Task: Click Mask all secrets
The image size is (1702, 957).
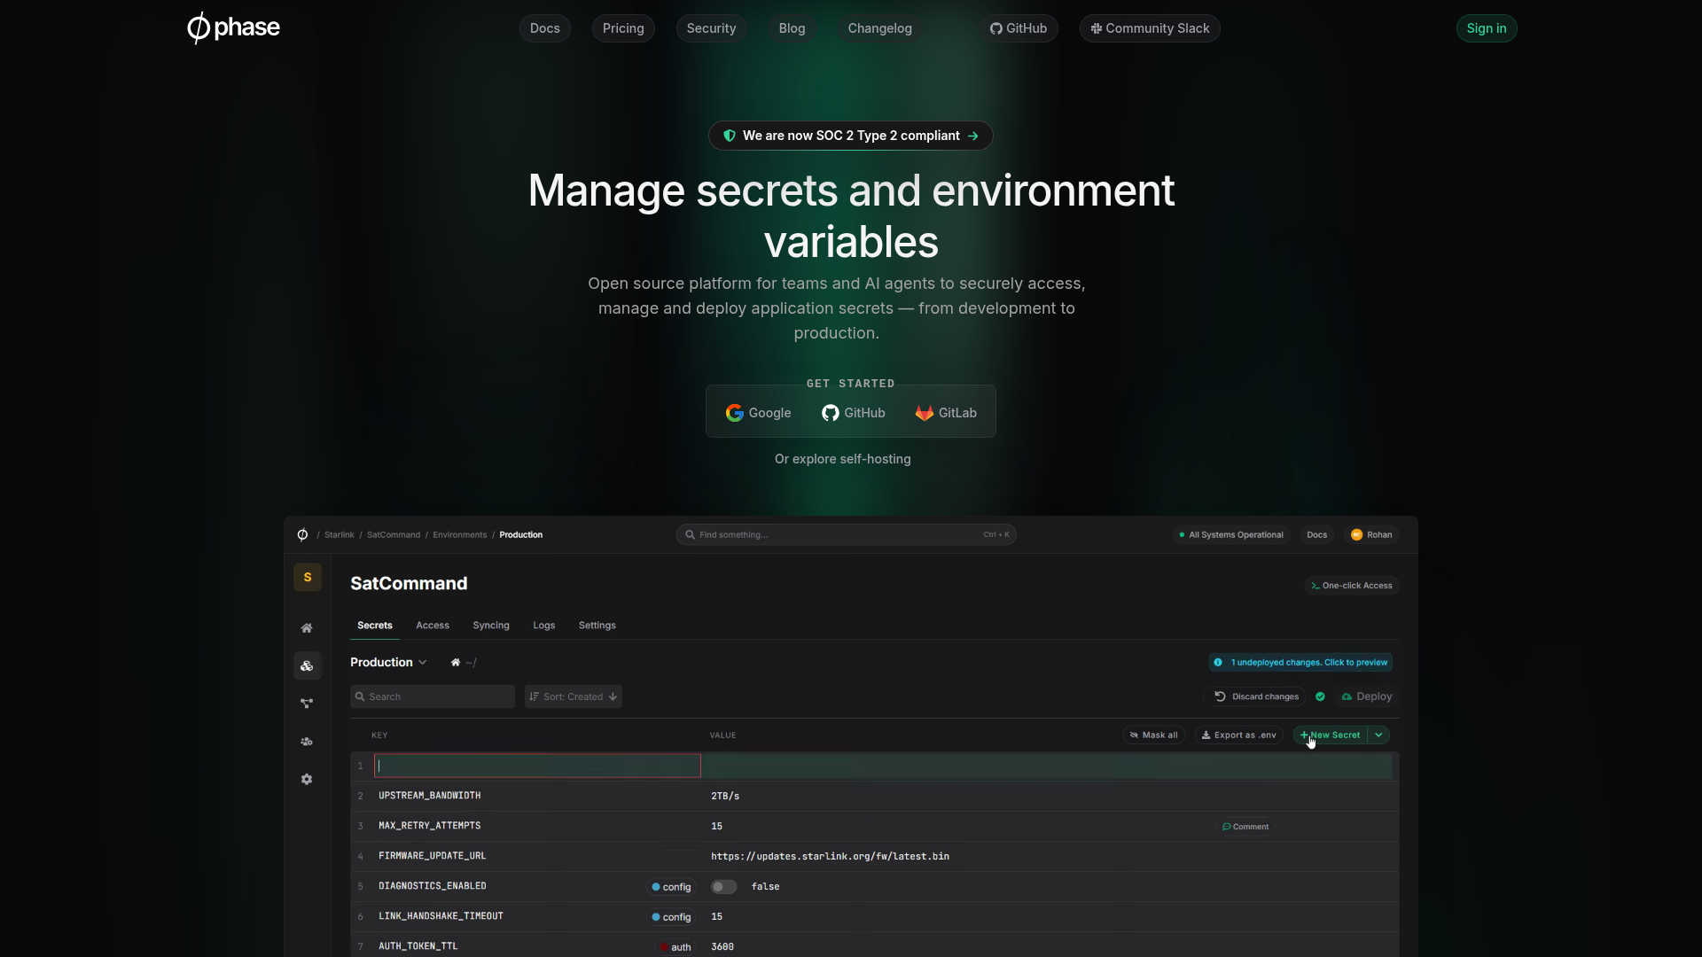Action: tap(1154, 735)
